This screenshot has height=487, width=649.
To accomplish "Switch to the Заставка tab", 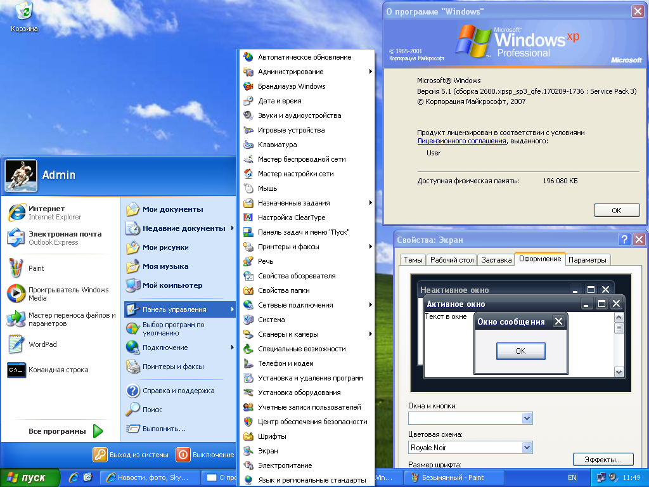I will point(496,259).
